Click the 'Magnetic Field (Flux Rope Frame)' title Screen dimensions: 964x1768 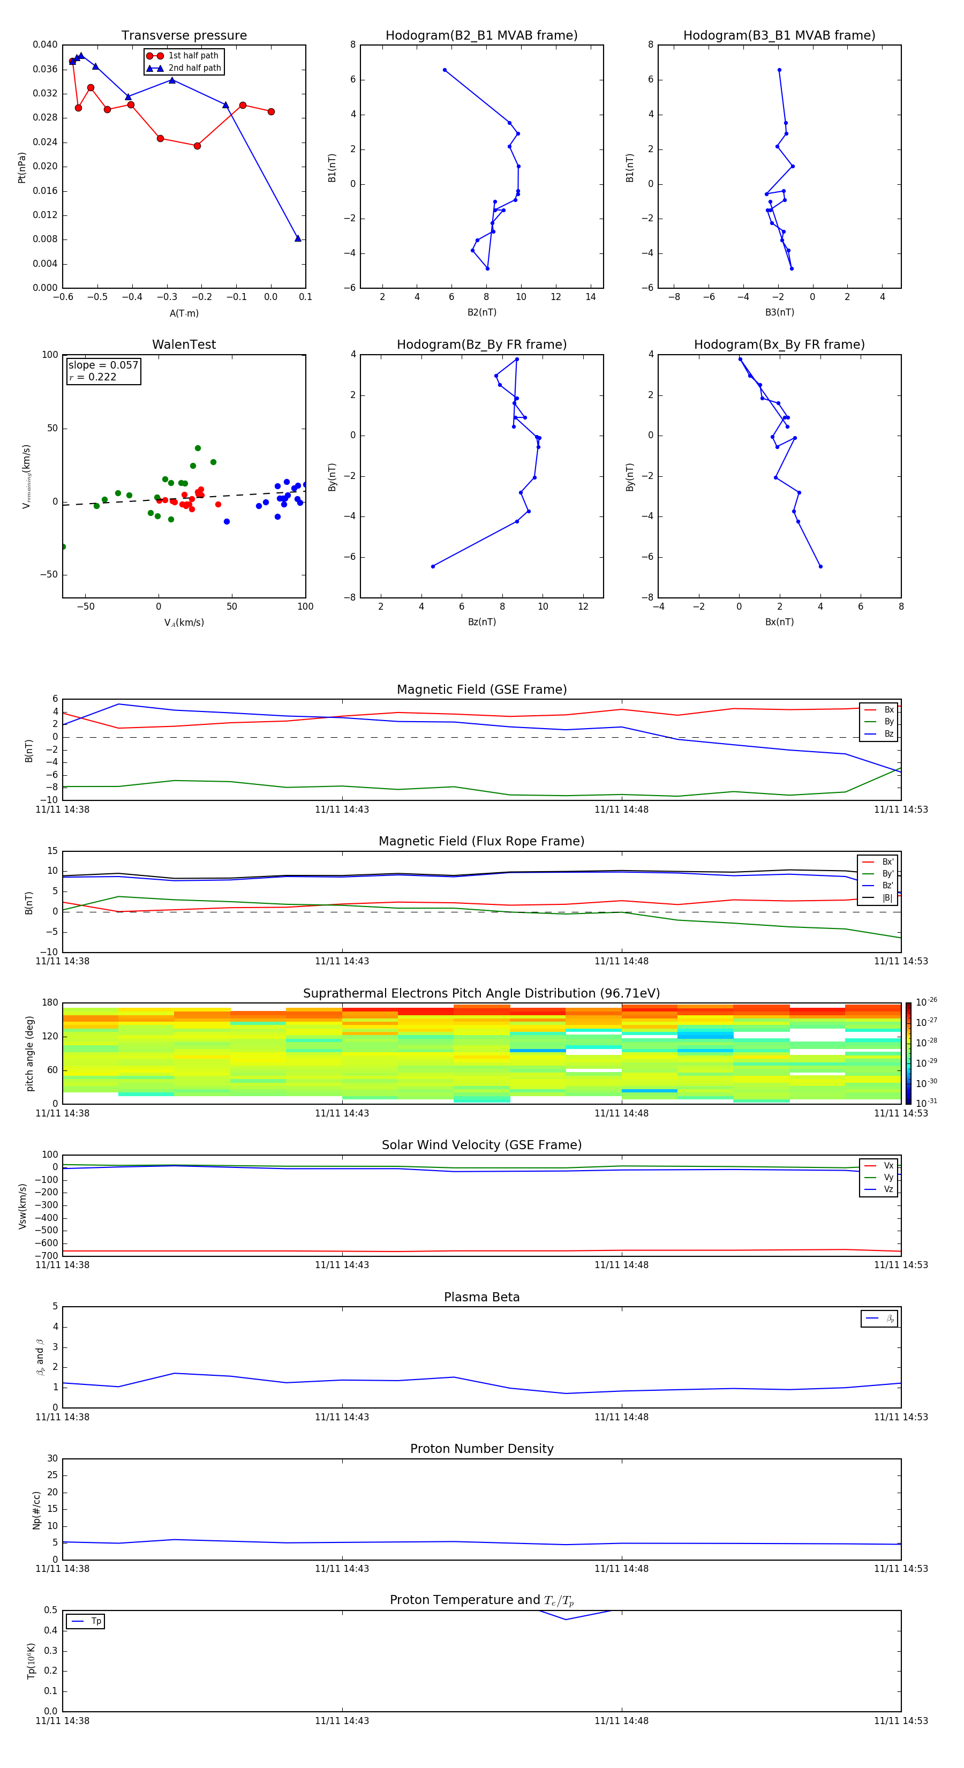[481, 842]
